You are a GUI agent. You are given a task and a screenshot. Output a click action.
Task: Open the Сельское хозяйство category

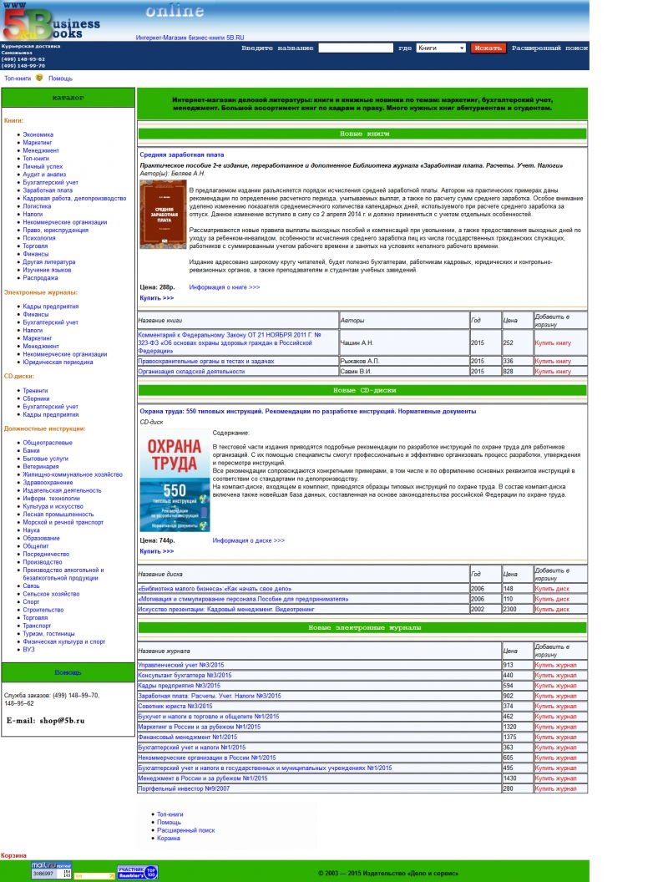click(x=51, y=594)
